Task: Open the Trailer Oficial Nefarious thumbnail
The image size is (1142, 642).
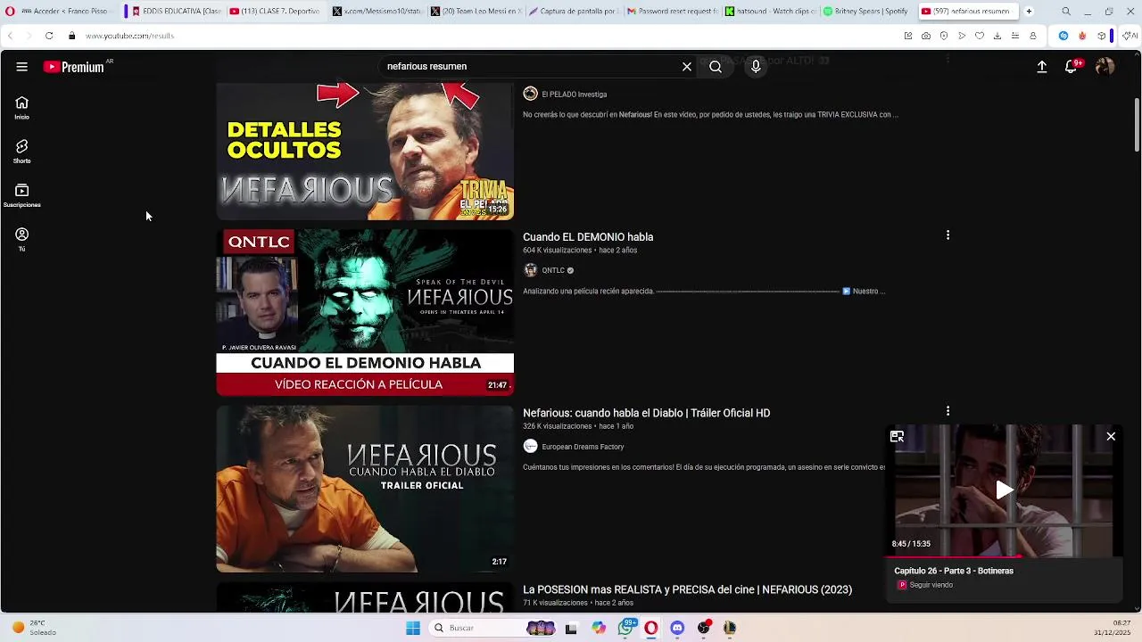Action: (x=365, y=489)
